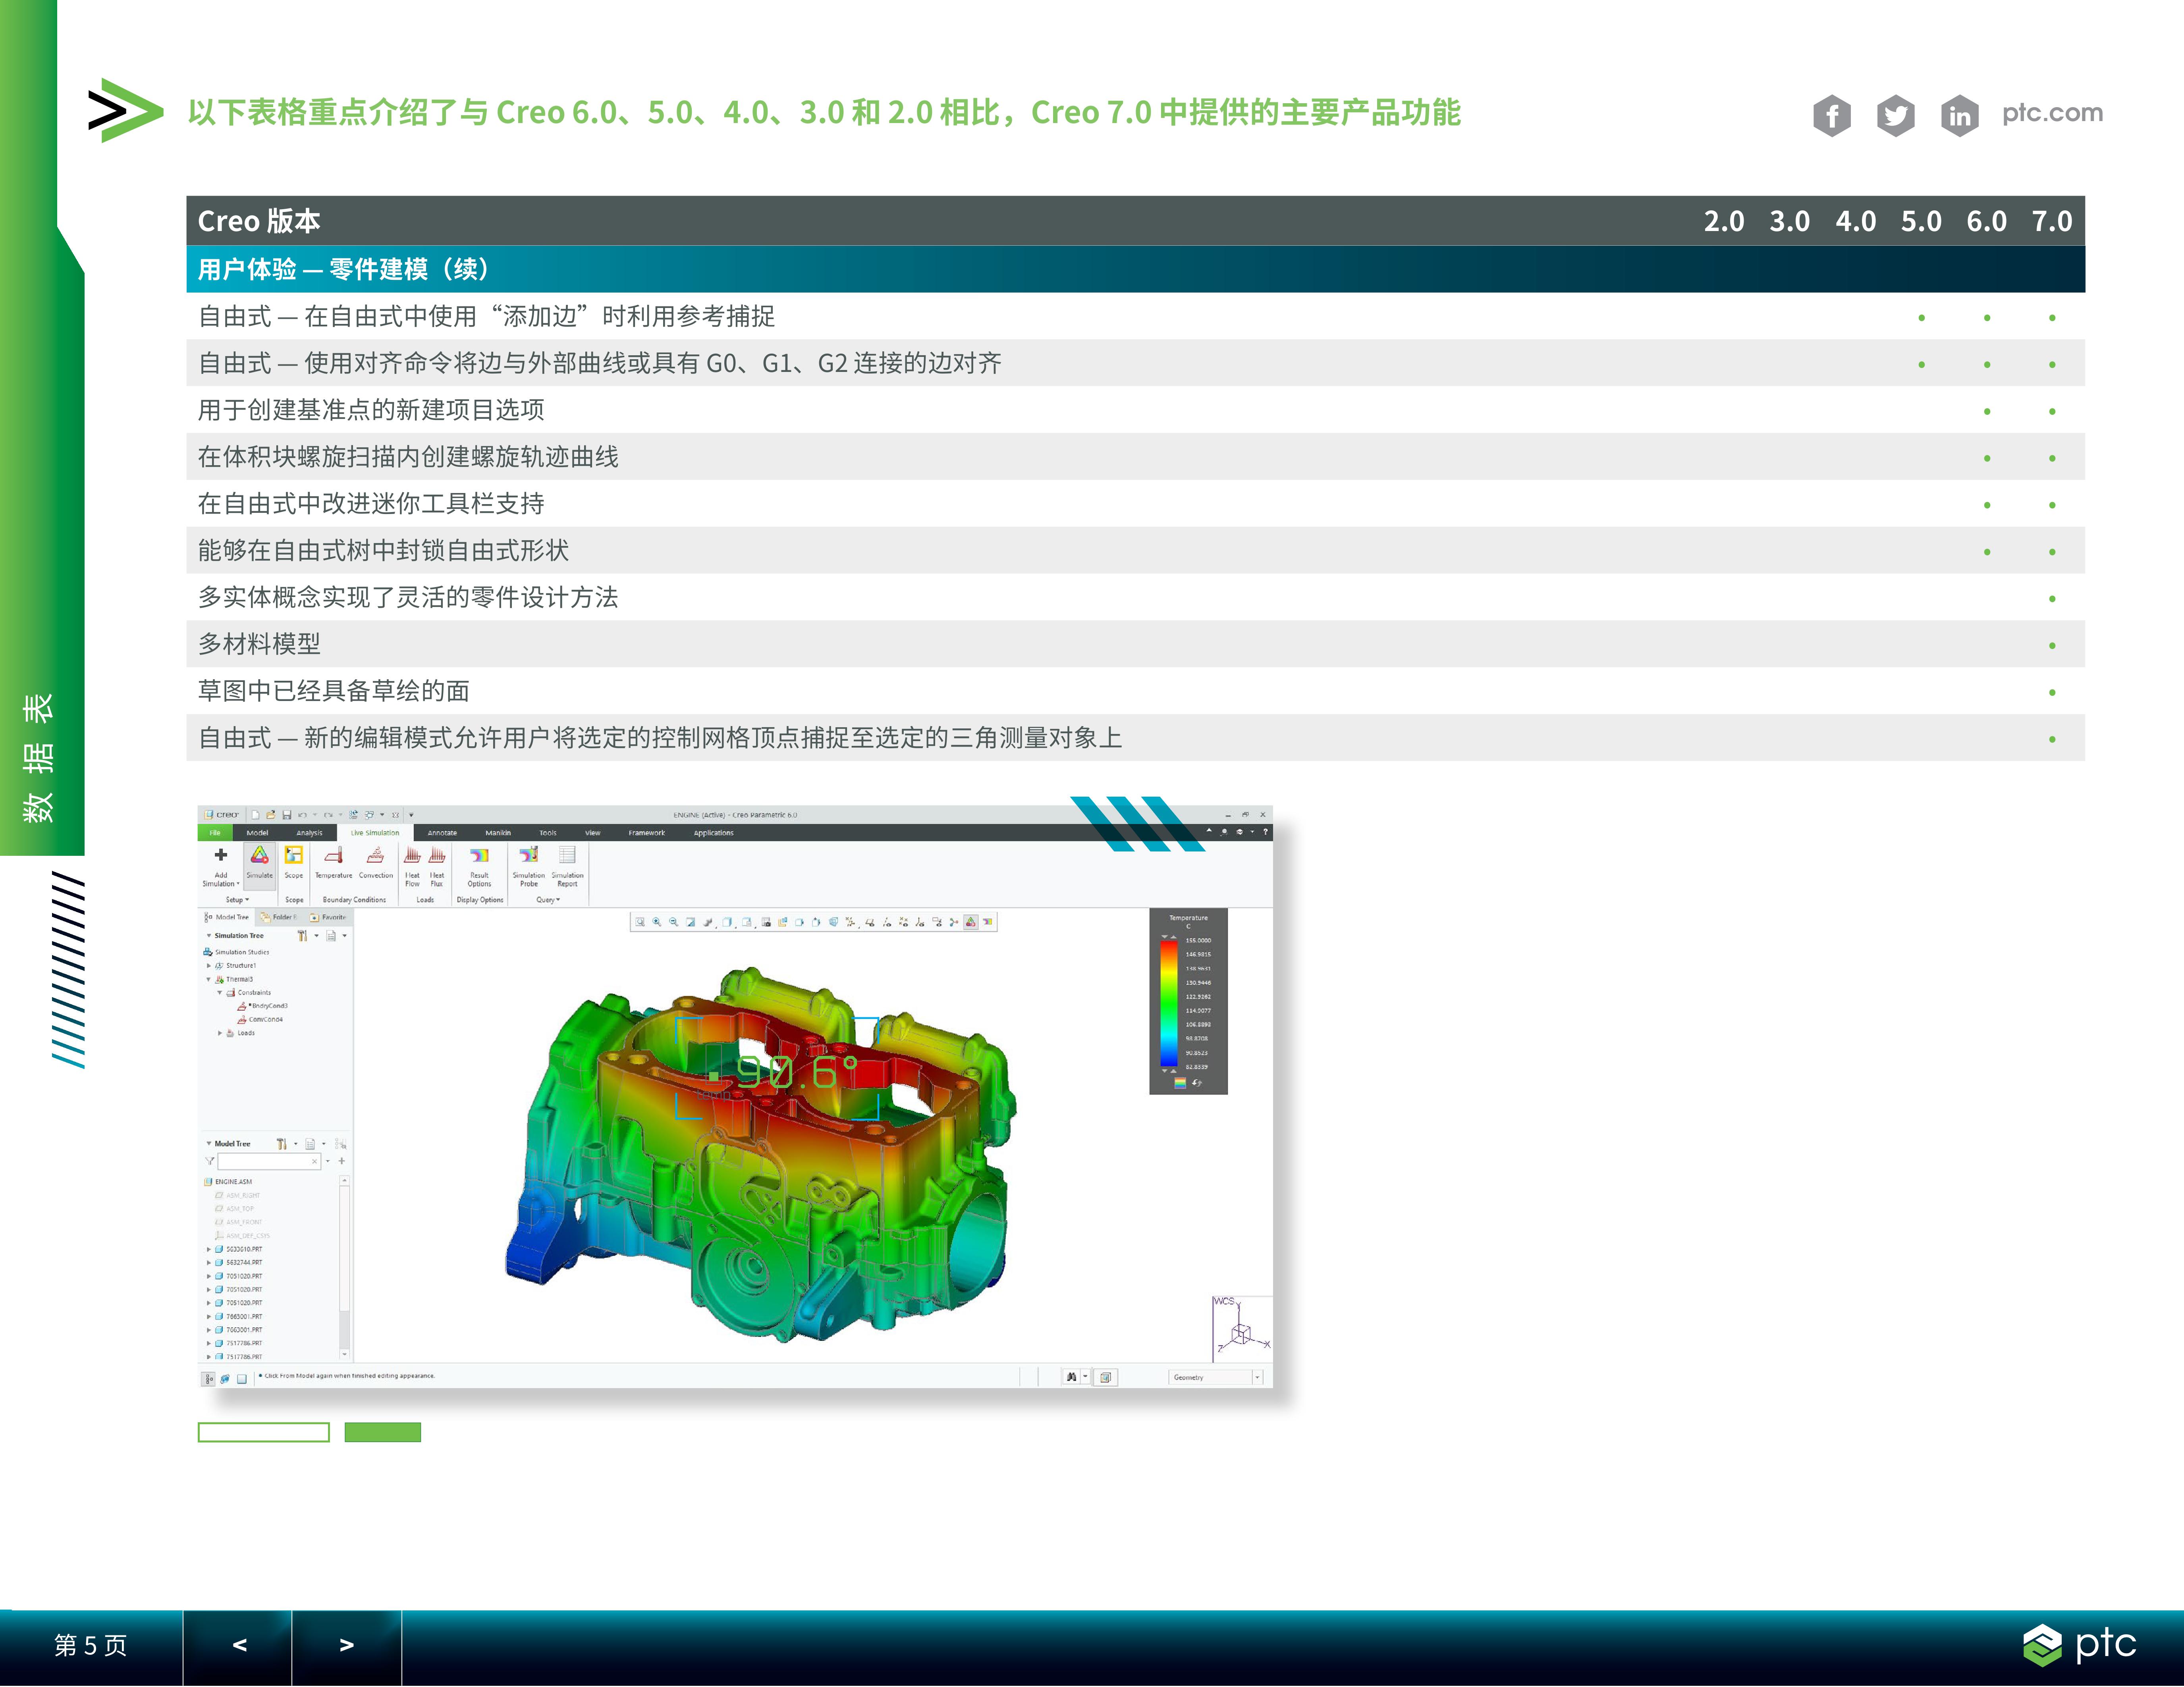
Task: Open the Applications ribbon tab
Action: click(x=714, y=832)
